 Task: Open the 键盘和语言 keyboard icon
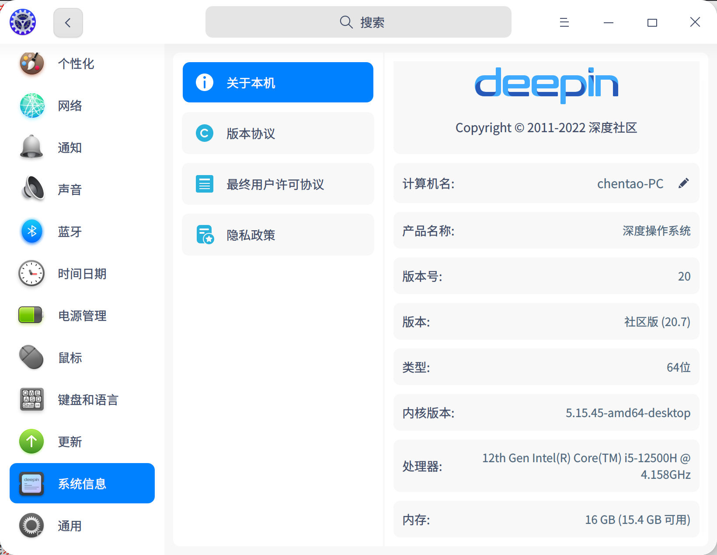point(31,399)
